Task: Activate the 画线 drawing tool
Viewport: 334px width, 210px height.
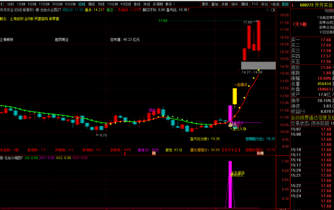Action: click(x=245, y=4)
